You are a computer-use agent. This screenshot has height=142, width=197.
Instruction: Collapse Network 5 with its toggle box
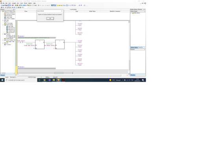(x=19, y=67)
